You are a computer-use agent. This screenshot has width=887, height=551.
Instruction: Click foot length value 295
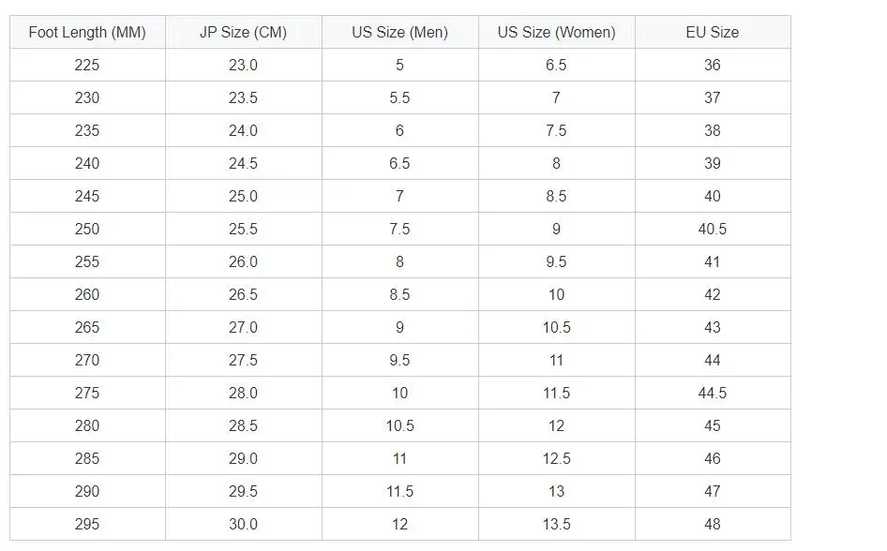[88, 524]
